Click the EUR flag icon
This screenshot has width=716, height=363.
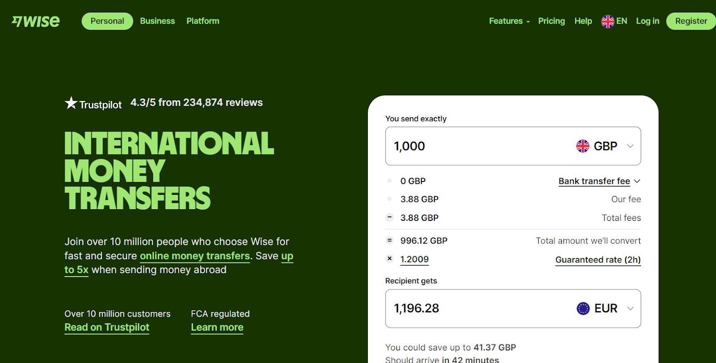pos(583,308)
